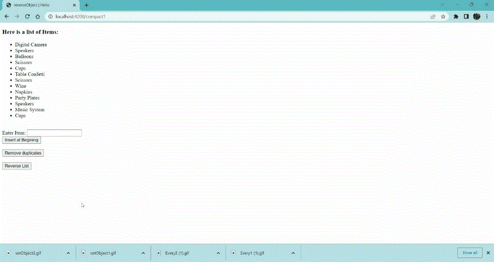Expand options for setObject2.gif download
Viewport: 494px width, 262px height.
tap(68, 253)
